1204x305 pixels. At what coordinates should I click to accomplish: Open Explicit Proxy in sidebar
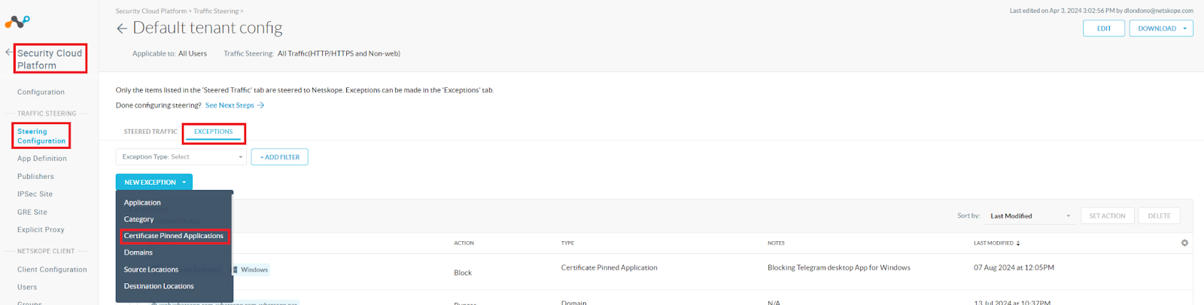pyautogui.click(x=41, y=230)
